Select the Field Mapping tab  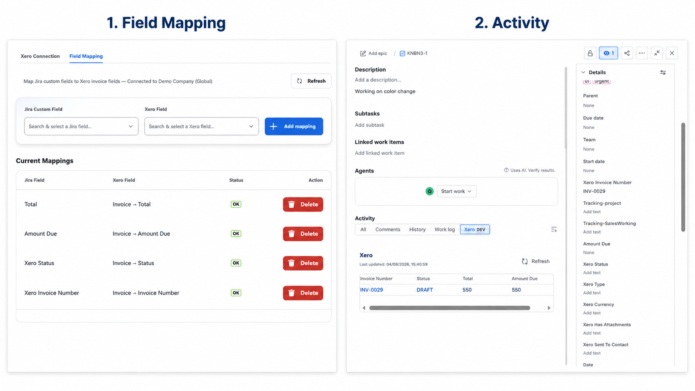(86, 56)
